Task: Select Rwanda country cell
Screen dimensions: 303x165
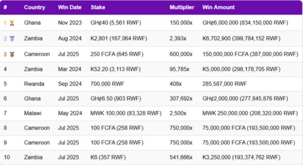Action: point(34,84)
